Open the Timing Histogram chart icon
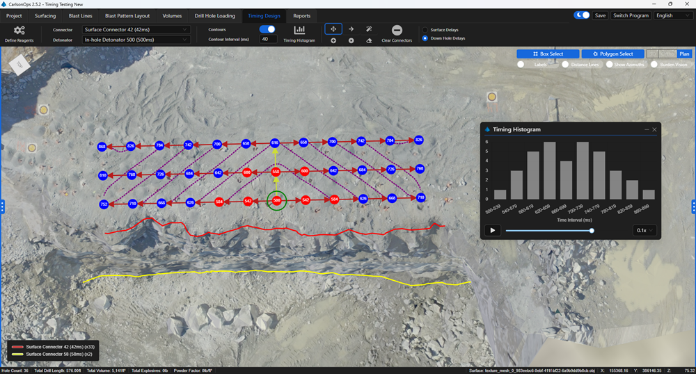Viewport: 696px width, 374px height. [299, 31]
